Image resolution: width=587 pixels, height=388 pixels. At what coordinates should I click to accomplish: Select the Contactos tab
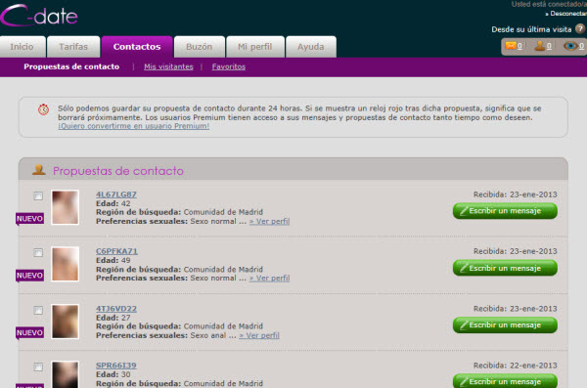137,47
